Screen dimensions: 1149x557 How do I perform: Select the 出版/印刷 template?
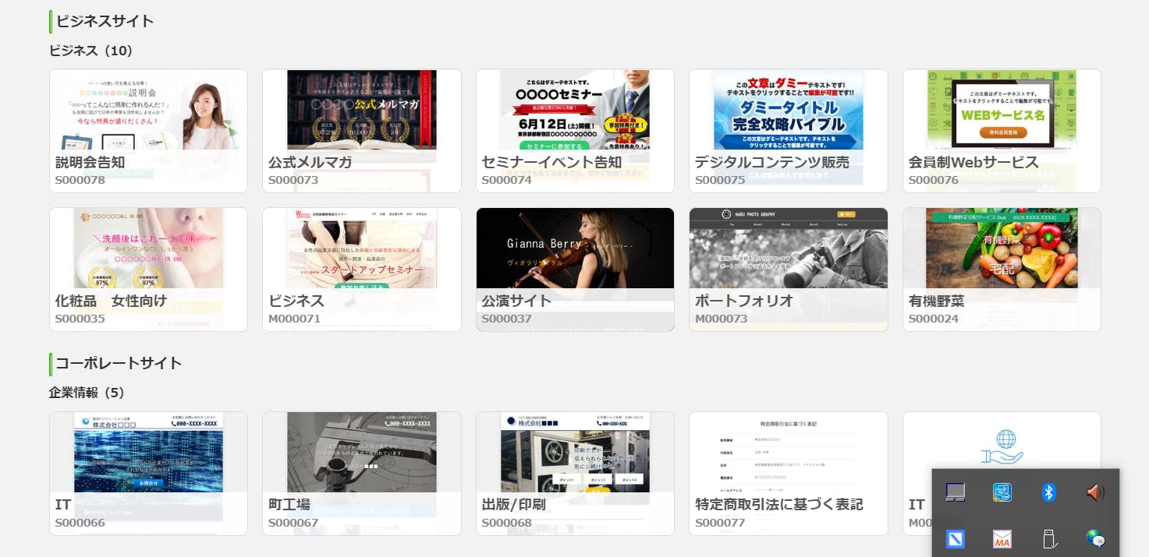click(575, 473)
